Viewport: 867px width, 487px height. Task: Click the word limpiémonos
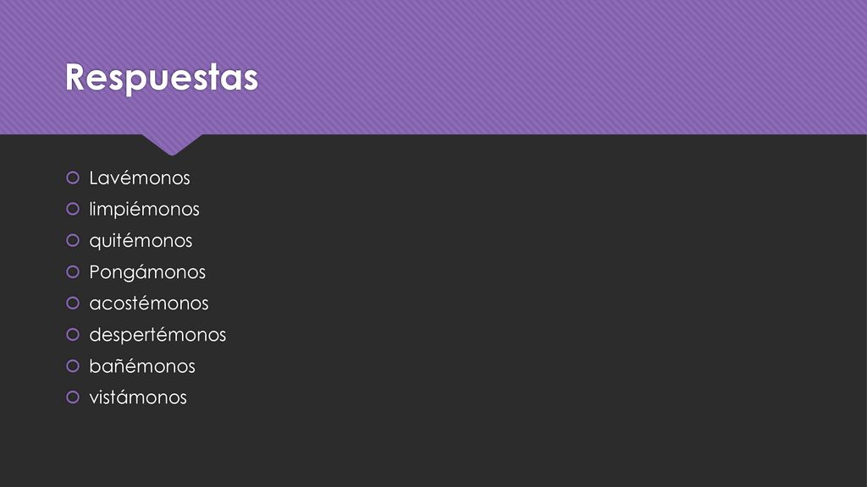(x=144, y=210)
